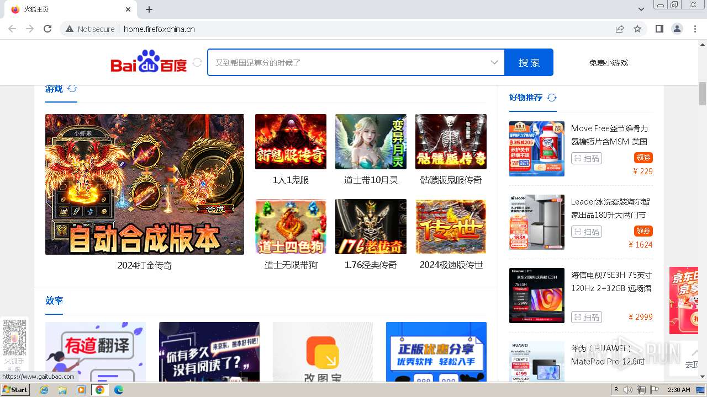Screen dimensions: 707x397
Task: Toggle the browser side panel icon
Action: (659, 29)
